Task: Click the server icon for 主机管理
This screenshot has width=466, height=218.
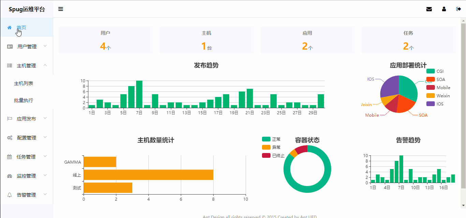Action: pyautogui.click(x=10, y=66)
